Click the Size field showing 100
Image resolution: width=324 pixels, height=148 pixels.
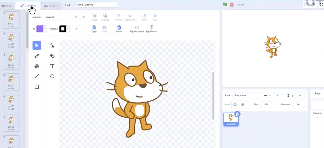pyautogui.click(x=266, y=105)
